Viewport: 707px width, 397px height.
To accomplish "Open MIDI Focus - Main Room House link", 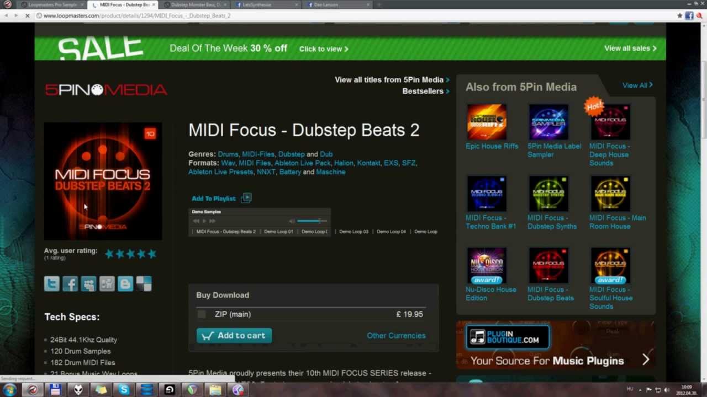I will pyautogui.click(x=618, y=222).
